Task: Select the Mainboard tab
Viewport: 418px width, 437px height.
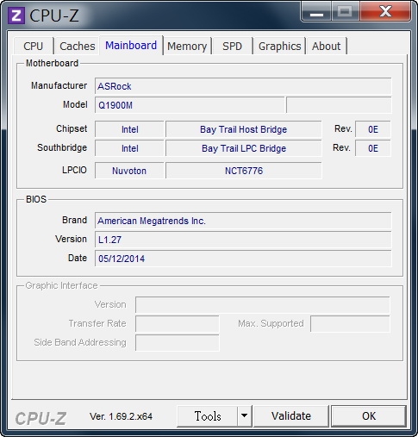Action: 131,46
